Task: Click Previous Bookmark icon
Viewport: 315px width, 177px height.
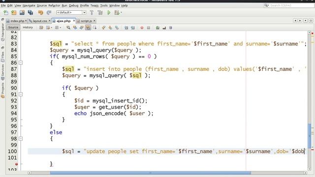Action: (x=104, y=28)
